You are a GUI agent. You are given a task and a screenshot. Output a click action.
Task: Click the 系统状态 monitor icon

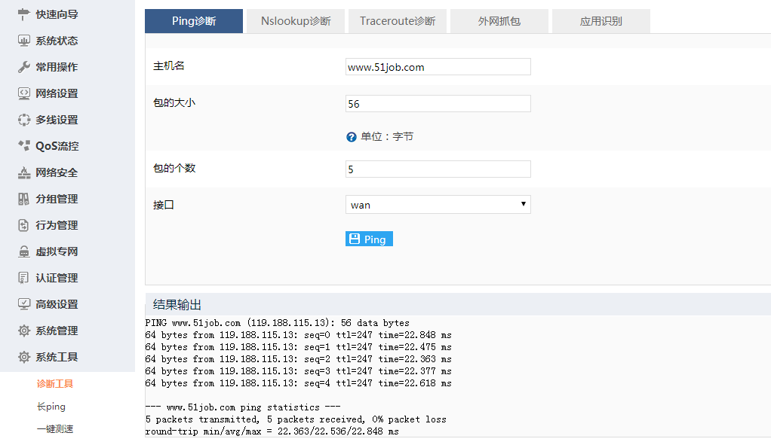pyautogui.click(x=24, y=41)
